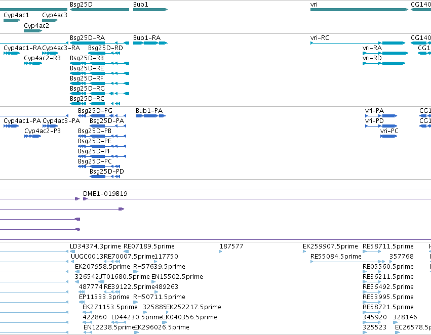Click the vri-RA transcript label

[x=372, y=48]
